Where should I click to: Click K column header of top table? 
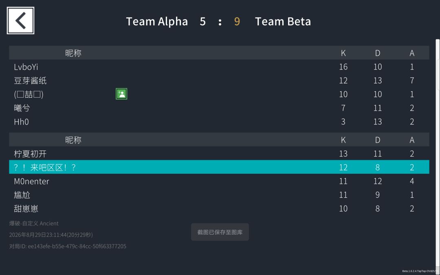click(343, 53)
